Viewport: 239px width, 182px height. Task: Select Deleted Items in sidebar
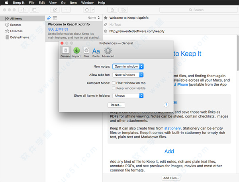pyautogui.click(x=22, y=37)
